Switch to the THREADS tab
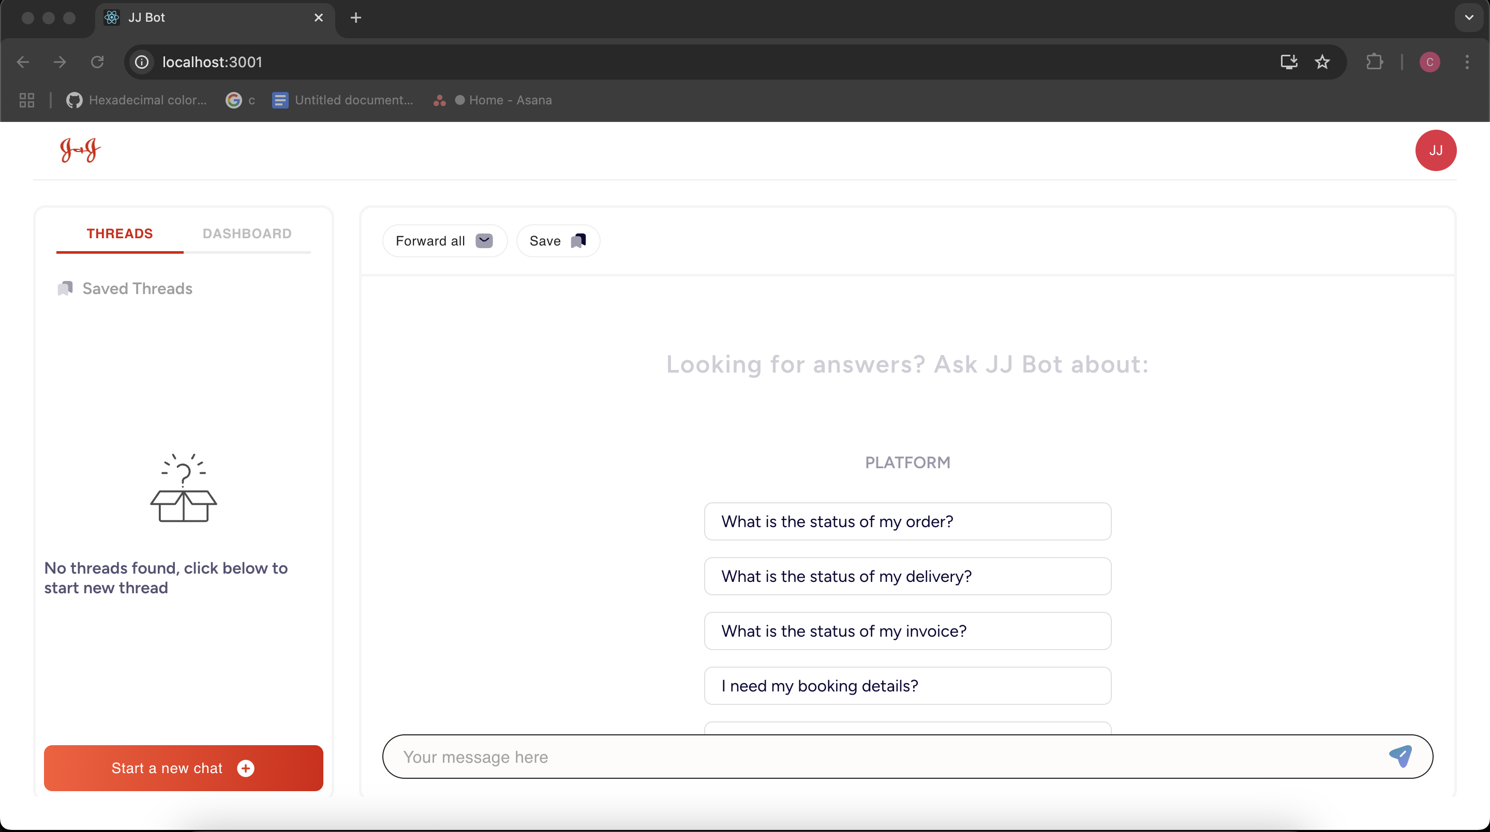 click(x=120, y=234)
